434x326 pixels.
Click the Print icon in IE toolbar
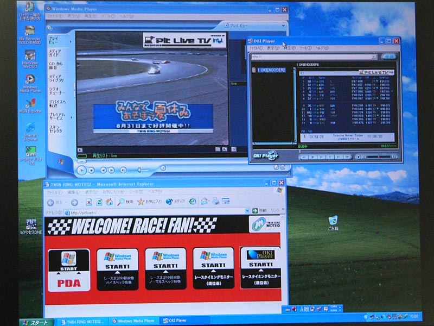click(x=215, y=201)
